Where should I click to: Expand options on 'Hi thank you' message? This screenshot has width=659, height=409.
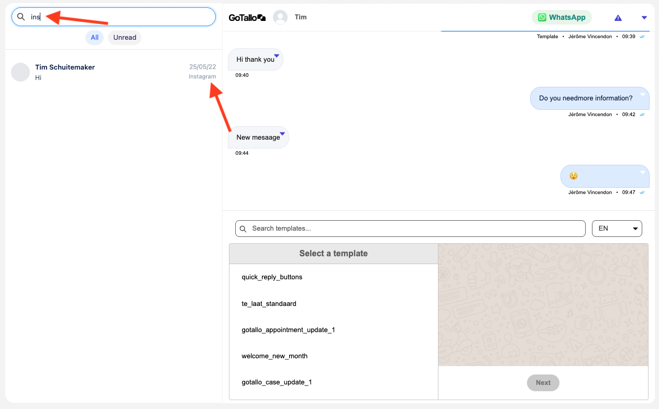[x=276, y=55]
